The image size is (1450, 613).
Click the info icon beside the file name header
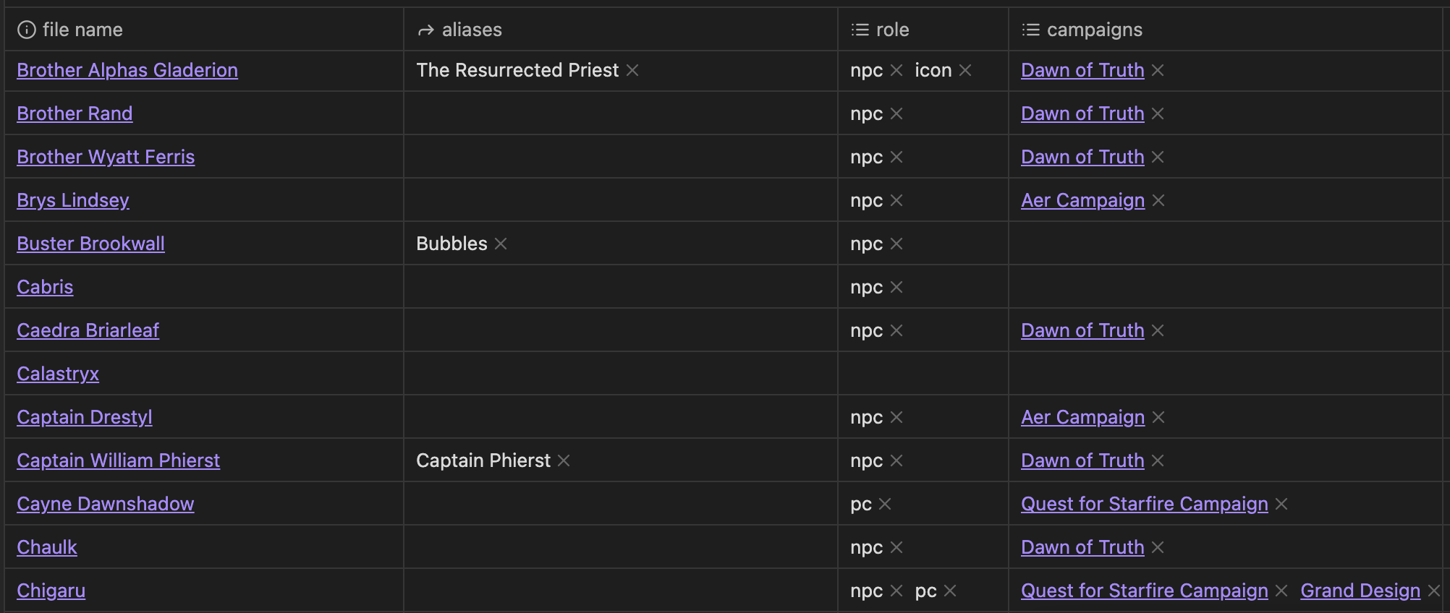pyautogui.click(x=27, y=30)
